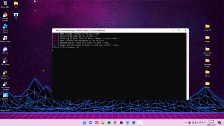The image size is (224, 126).
Task: Open Roblox Studio desktop shortcut
Action: tap(5, 28)
